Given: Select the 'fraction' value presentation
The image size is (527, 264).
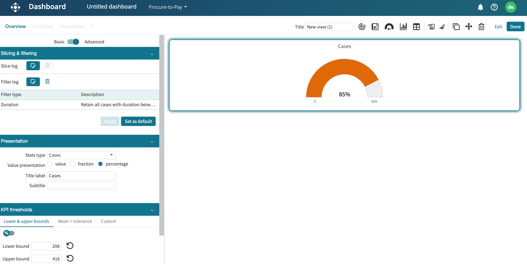Looking at the screenshot, I should click(x=73, y=164).
